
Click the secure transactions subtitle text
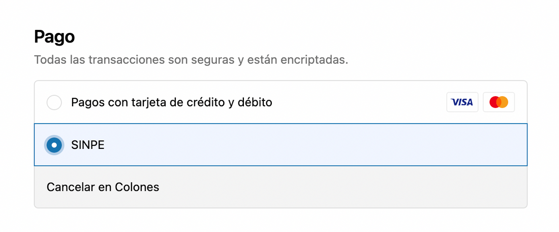191,60
